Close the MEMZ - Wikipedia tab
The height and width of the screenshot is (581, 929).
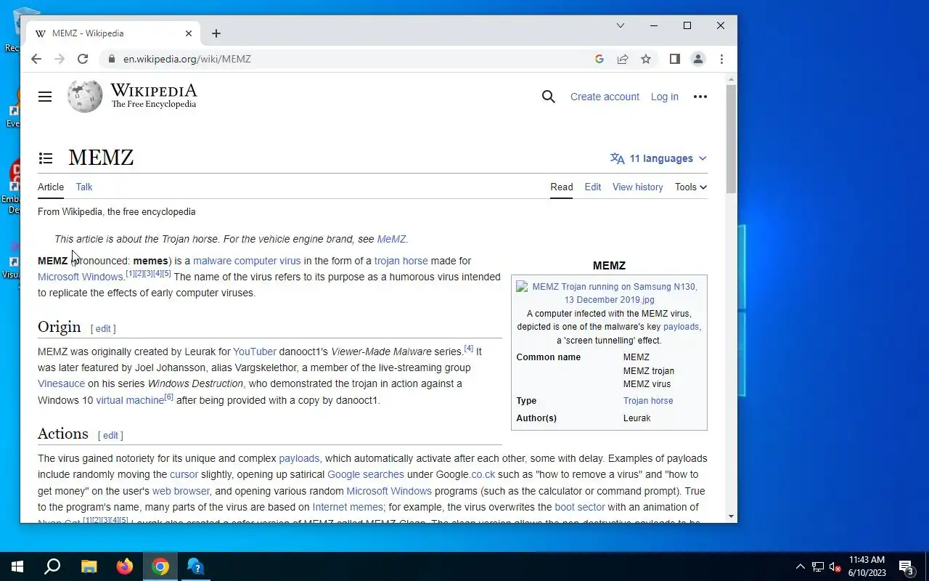pos(189,33)
